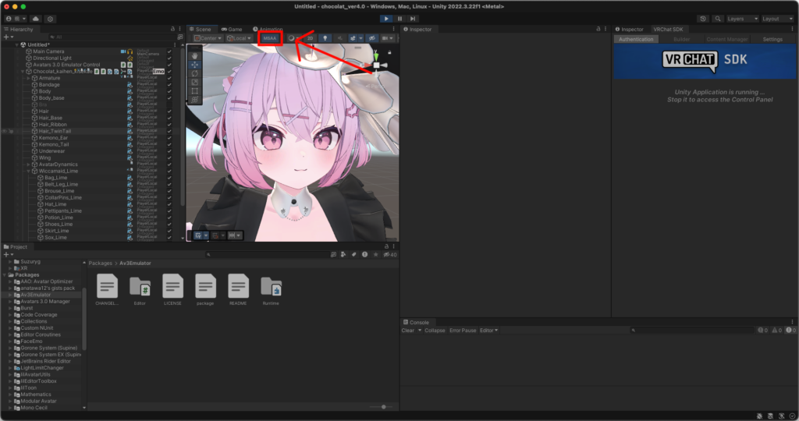Open the Center pivot mode dropdown
The width and height of the screenshot is (799, 421).
pyautogui.click(x=209, y=37)
